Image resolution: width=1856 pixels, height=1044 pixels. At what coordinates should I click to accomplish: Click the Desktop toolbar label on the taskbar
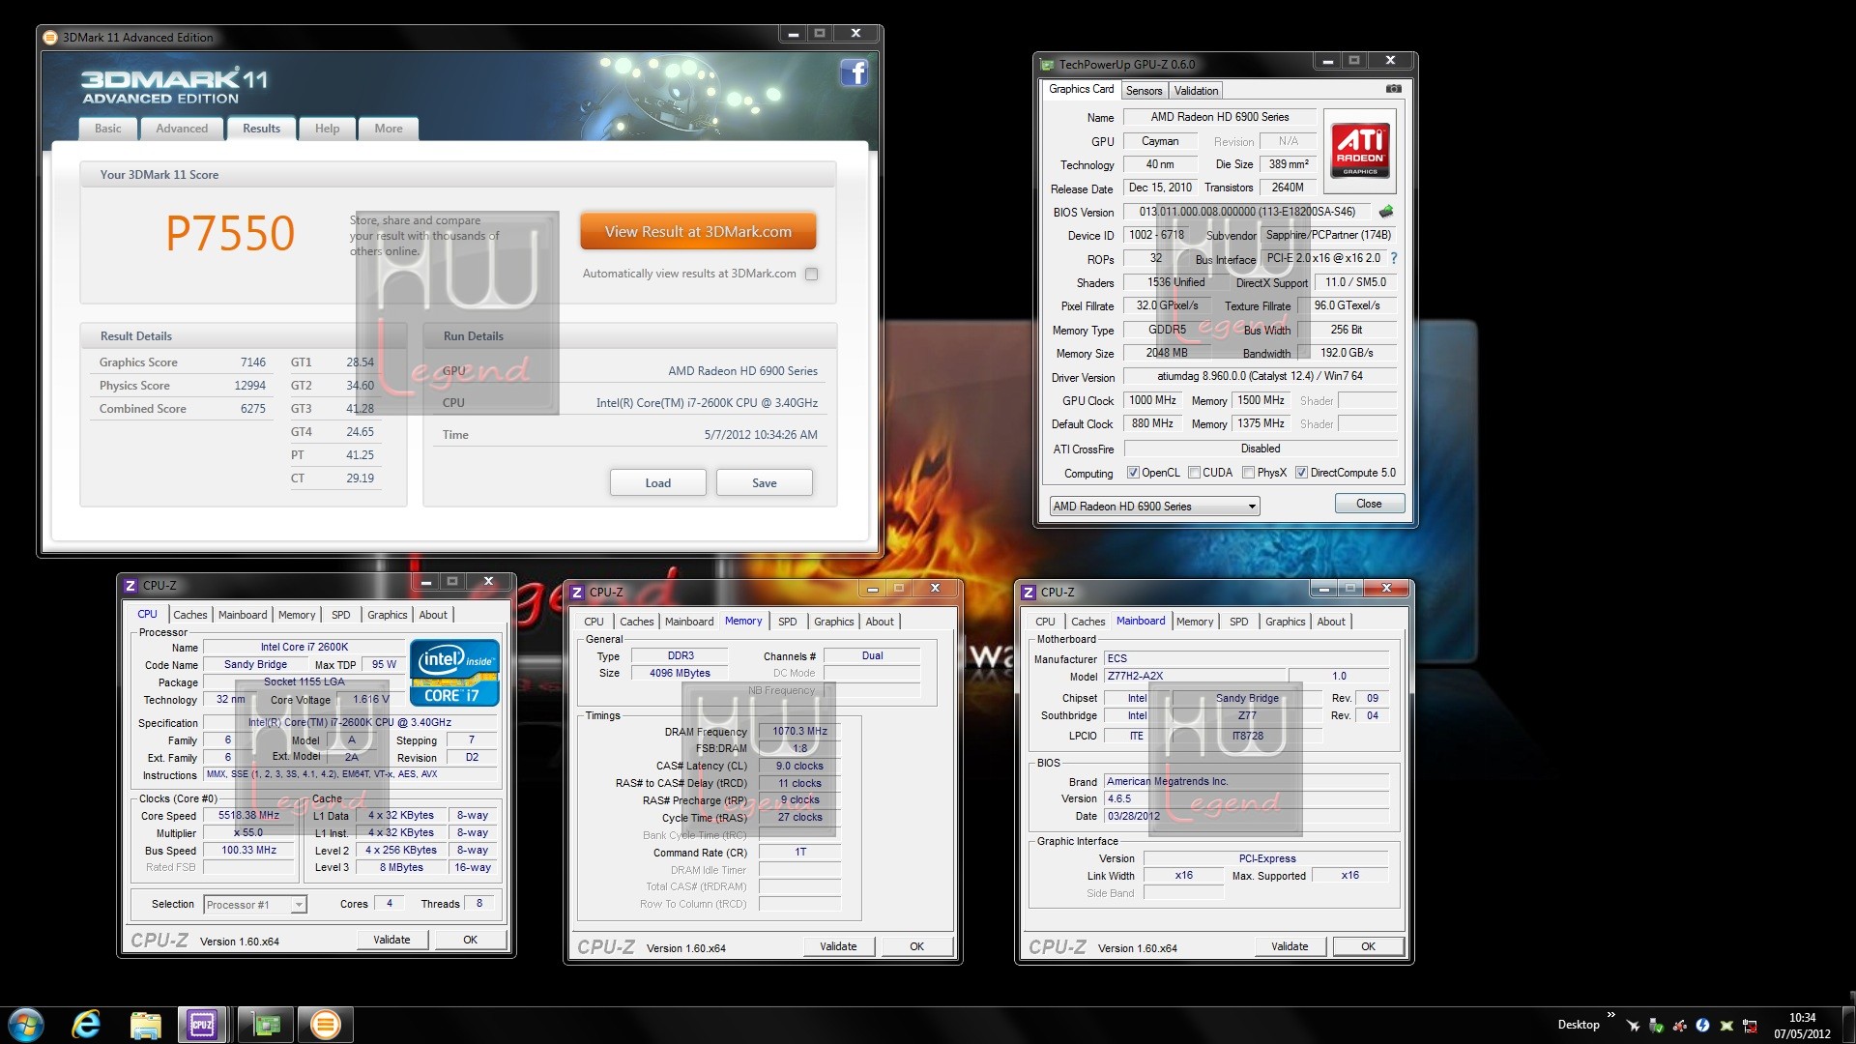click(1579, 1025)
